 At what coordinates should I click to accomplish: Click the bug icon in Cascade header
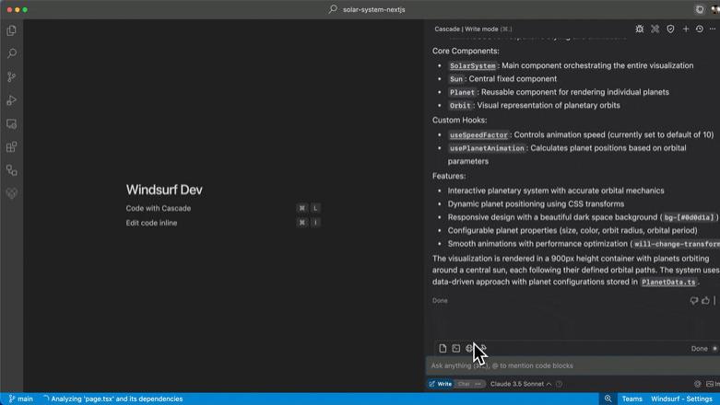639,29
